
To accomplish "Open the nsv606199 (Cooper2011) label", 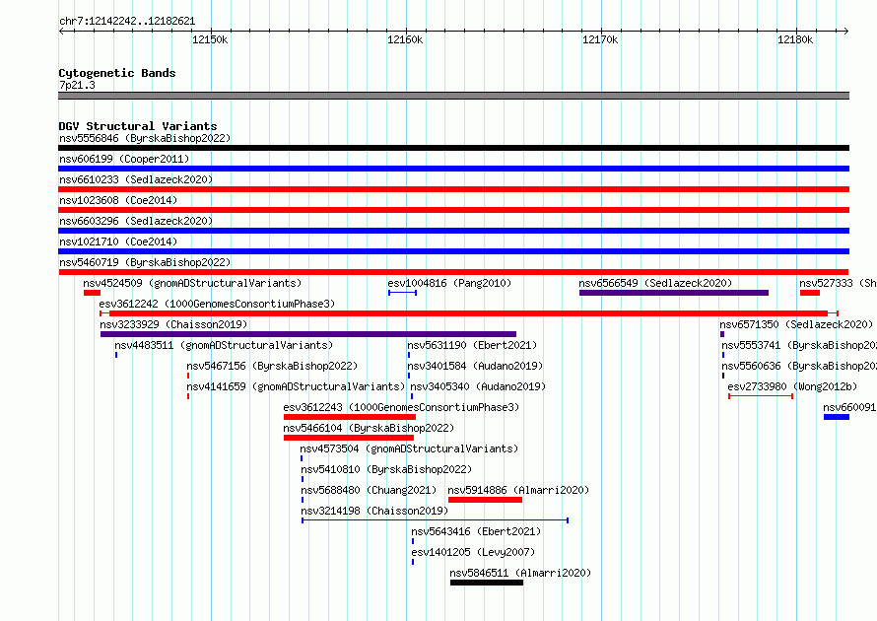I will (124, 159).
